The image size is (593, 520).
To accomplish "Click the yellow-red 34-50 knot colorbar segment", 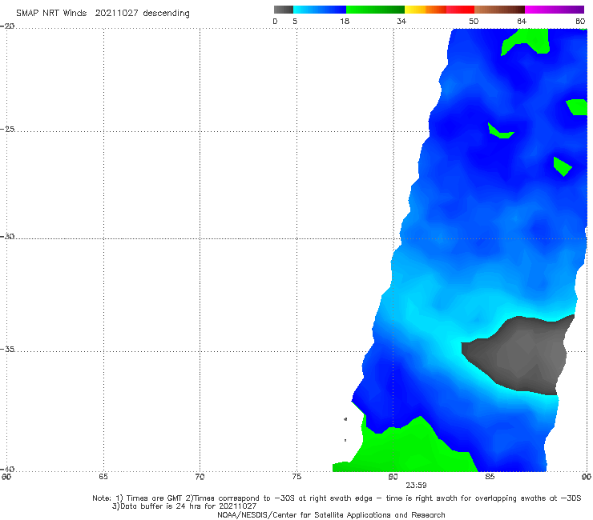I will tap(439, 10).
